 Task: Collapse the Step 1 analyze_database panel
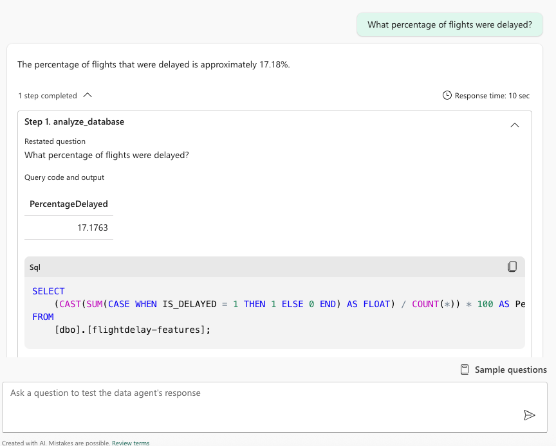point(515,125)
